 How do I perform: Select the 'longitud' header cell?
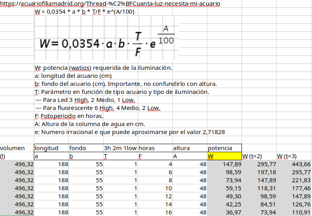(x=51, y=148)
